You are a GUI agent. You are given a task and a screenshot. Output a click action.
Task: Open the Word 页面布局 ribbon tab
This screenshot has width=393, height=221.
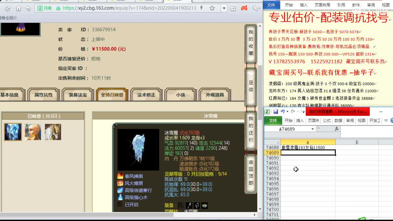coord(323,5)
